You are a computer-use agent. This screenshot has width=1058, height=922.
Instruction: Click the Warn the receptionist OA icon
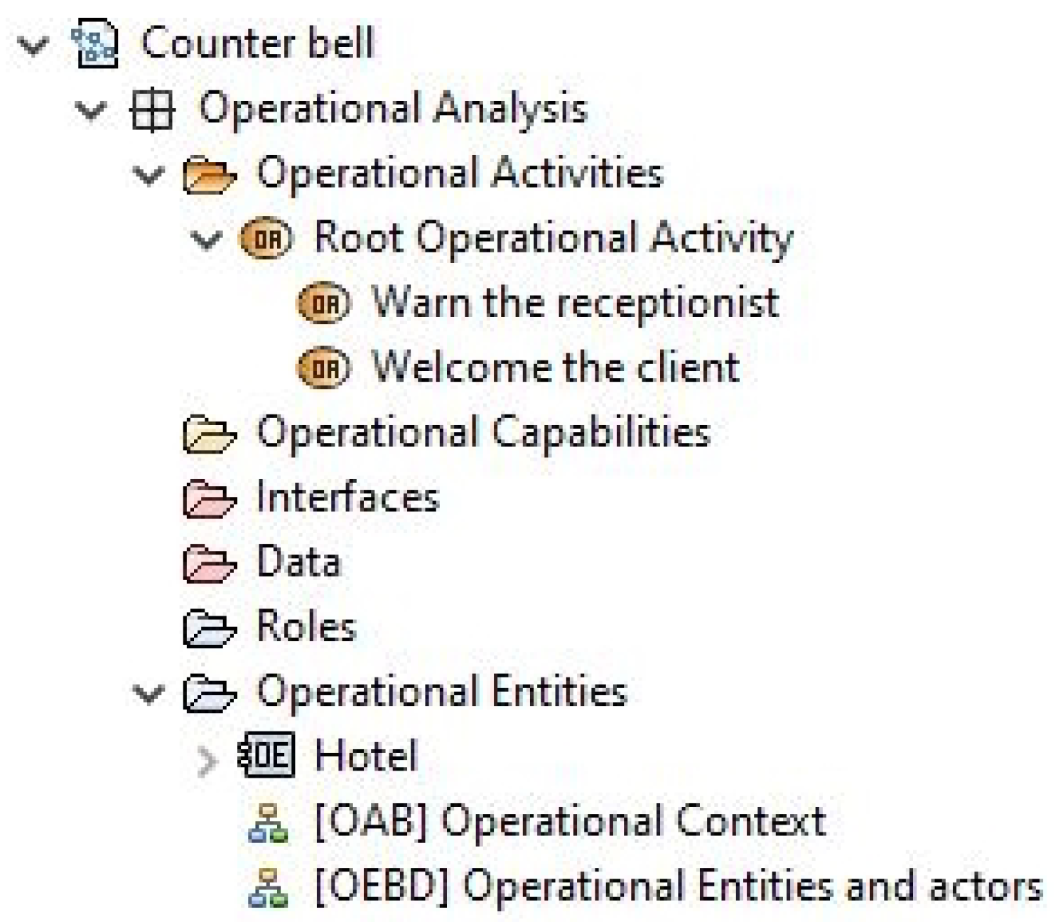pyautogui.click(x=323, y=304)
